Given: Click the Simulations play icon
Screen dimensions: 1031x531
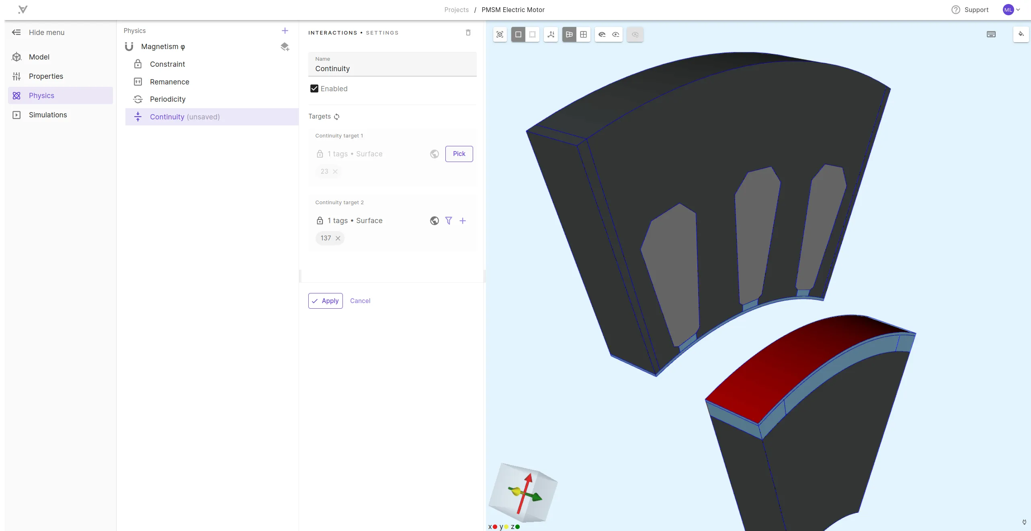Looking at the screenshot, I should click(x=16, y=115).
